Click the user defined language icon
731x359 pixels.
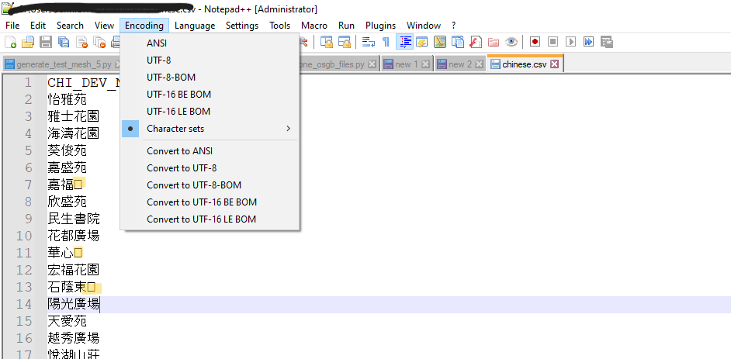[x=422, y=43]
